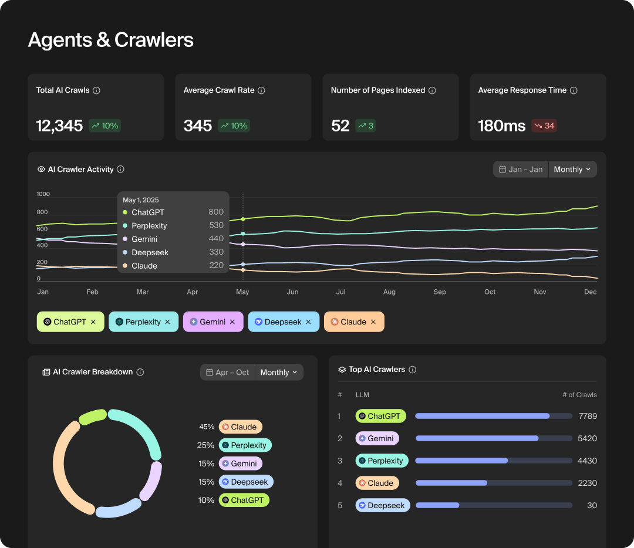The height and width of the screenshot is (548, 634).
Task: Open info icon for AI Crawler Breakdown
Action: [140, 372]
